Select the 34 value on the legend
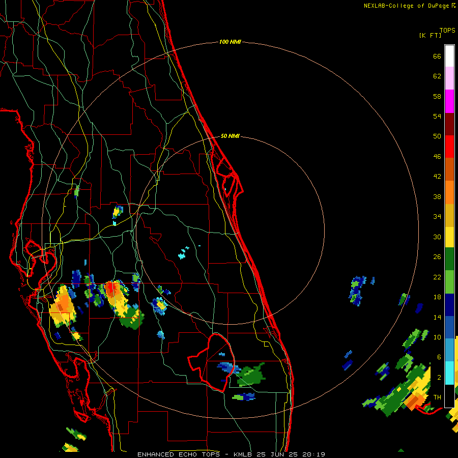 (437, 217)
